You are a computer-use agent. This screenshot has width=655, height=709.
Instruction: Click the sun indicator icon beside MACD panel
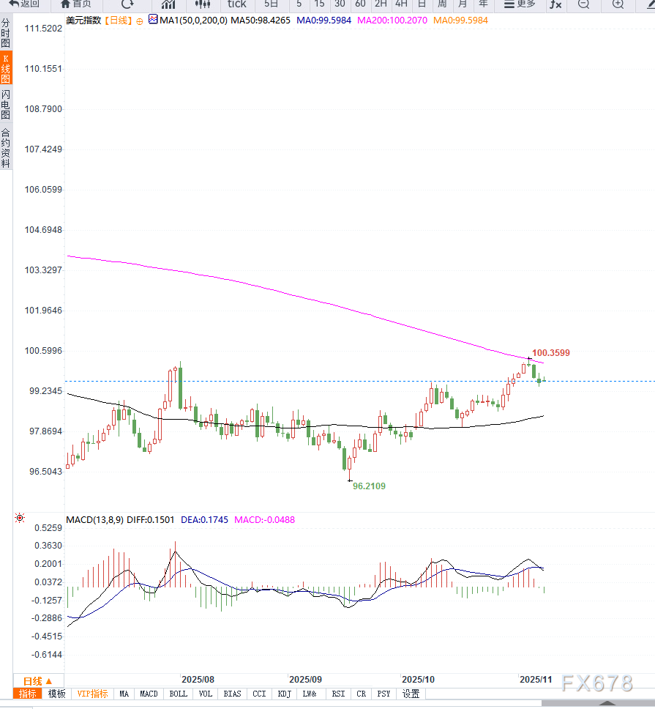pyautogui.click(x=19, y=518)
